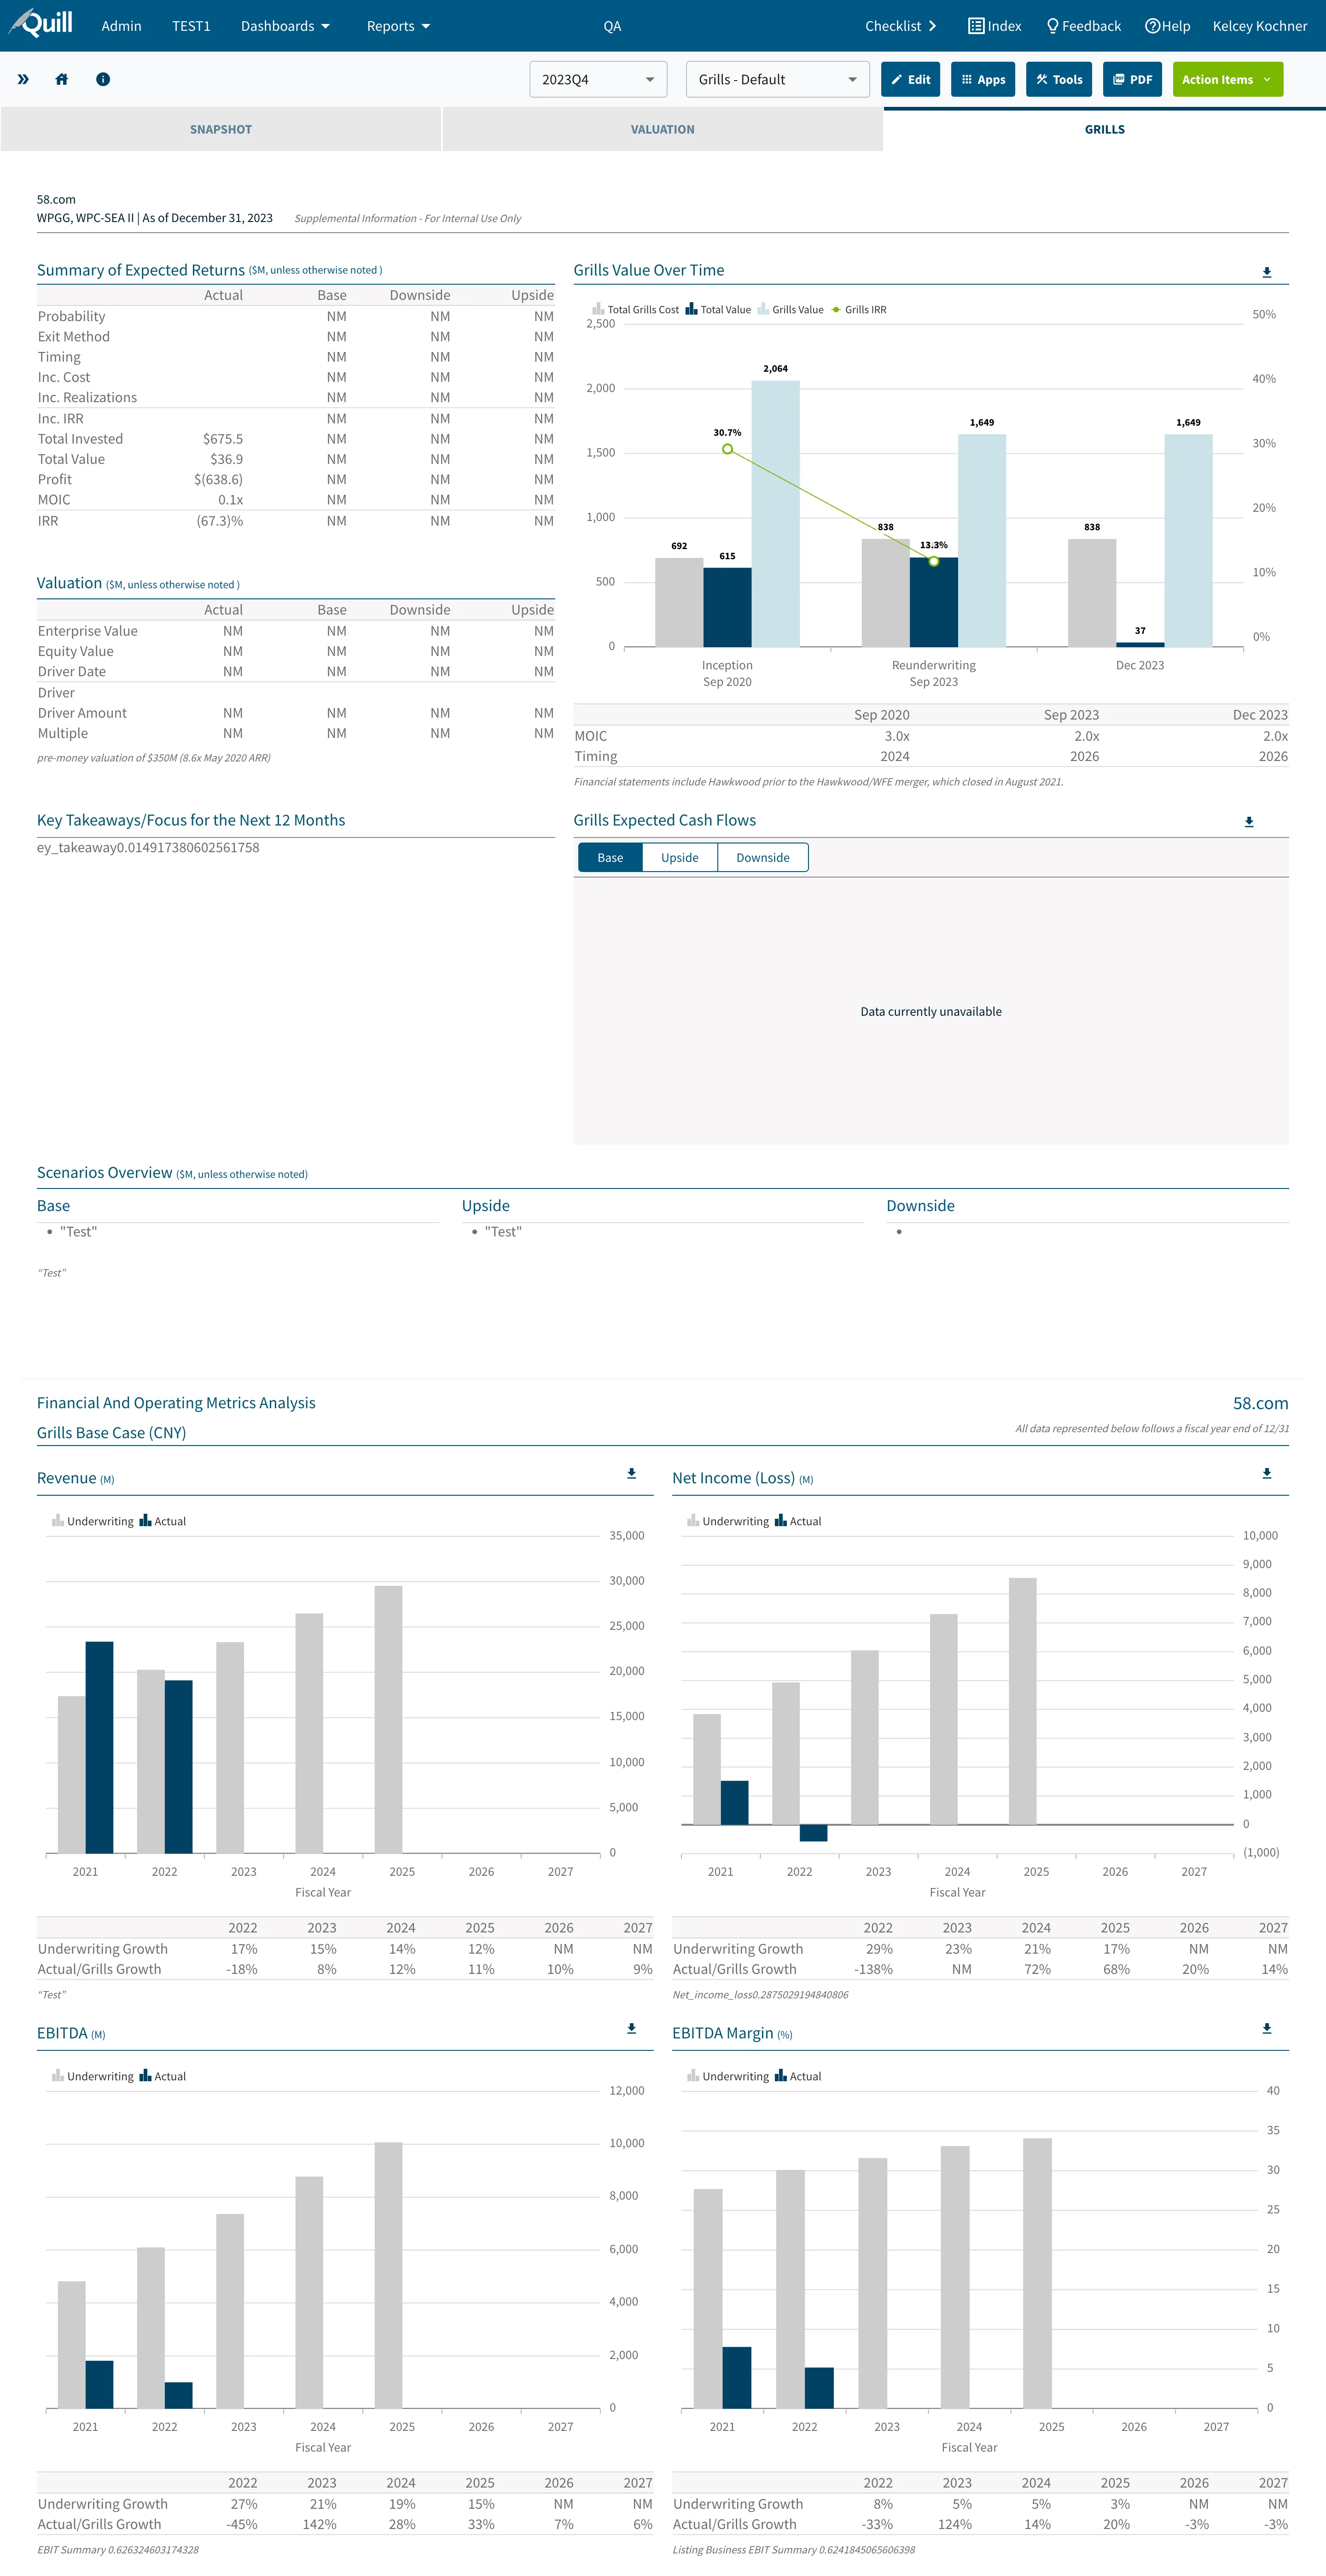Toggle Underwriting legend in Net Income chart
Screen dimensions: 1326x2576
point(727,1521)
